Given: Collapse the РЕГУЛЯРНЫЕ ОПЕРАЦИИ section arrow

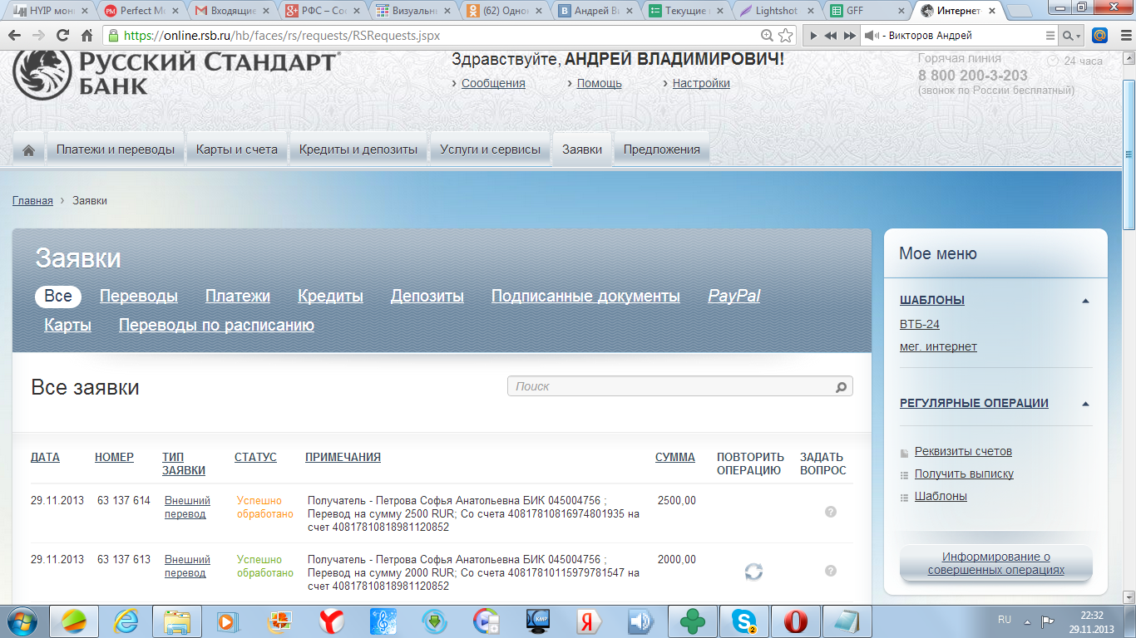Looking at the screenshot, I should (x=1085, y=404).
